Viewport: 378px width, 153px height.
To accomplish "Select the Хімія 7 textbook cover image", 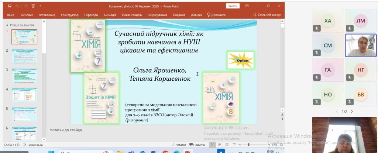I will pyautogui.click(x=88, y=46).
